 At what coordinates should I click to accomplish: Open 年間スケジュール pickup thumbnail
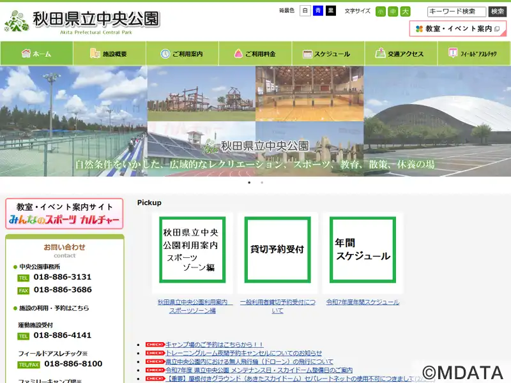click(363, 250)
